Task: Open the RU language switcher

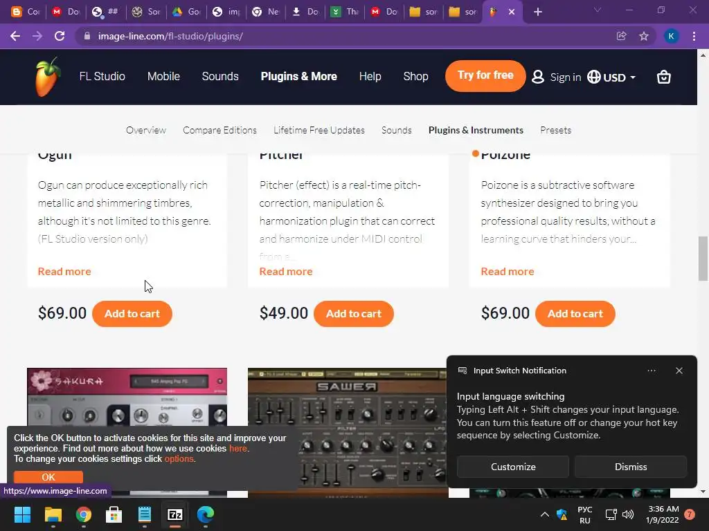Action: click(x=584, y=514)
